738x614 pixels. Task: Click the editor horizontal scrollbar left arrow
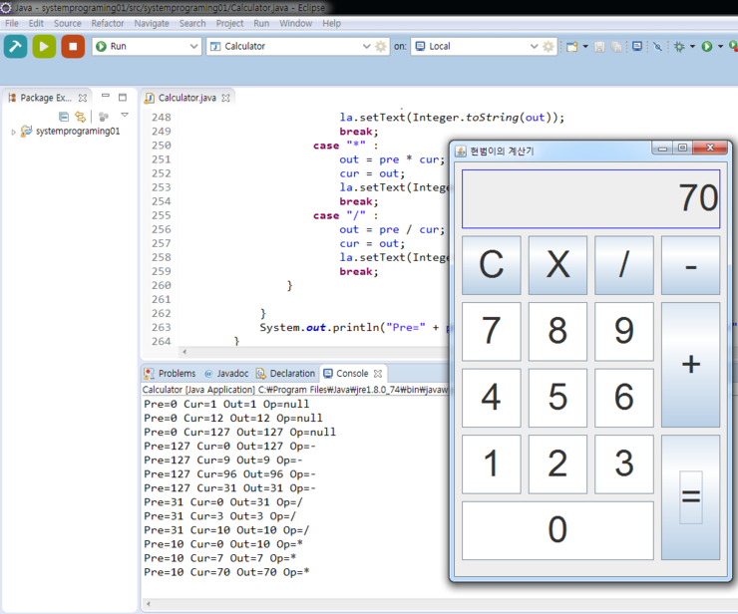184,352
